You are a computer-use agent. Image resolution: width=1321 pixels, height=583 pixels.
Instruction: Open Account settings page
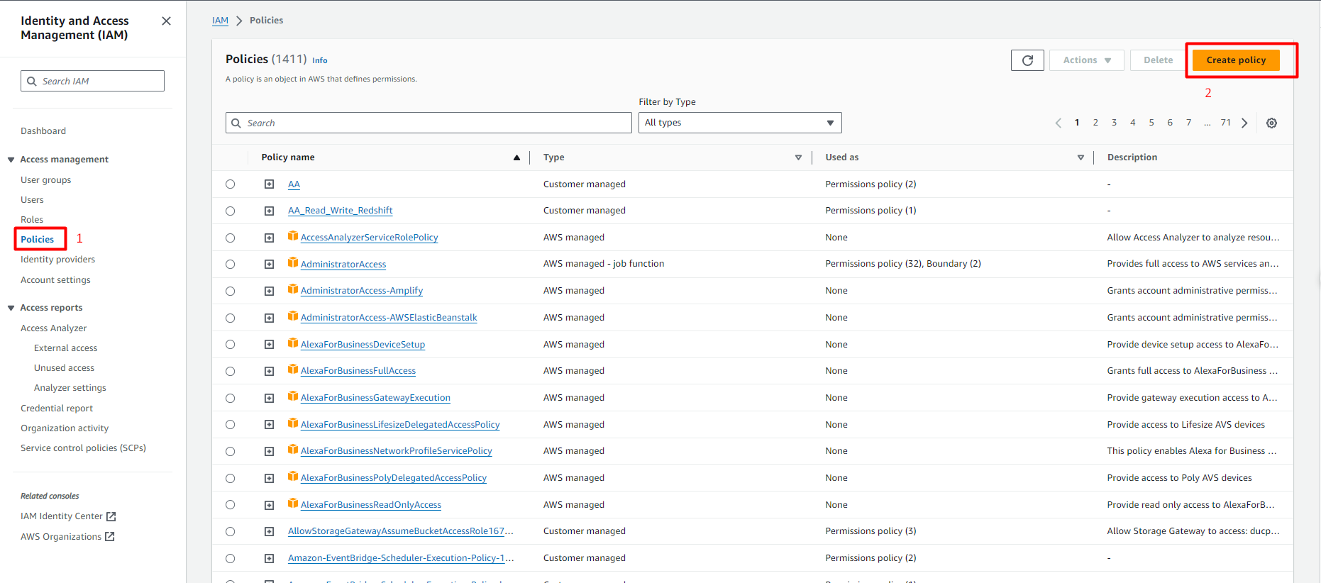point(55,280)
